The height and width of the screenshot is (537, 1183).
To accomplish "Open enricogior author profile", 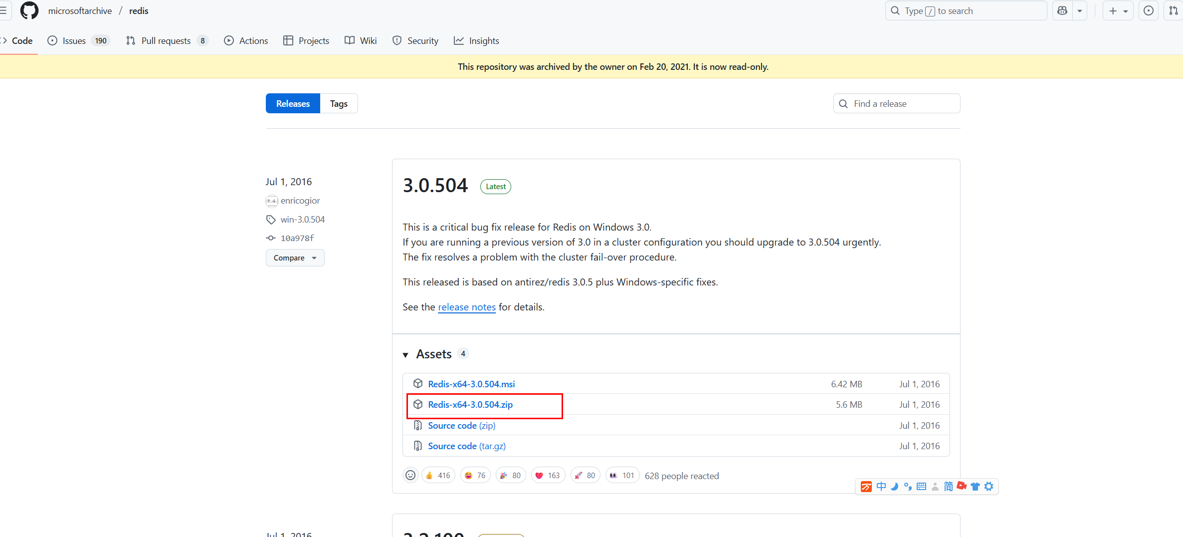I will click(300, 201).
